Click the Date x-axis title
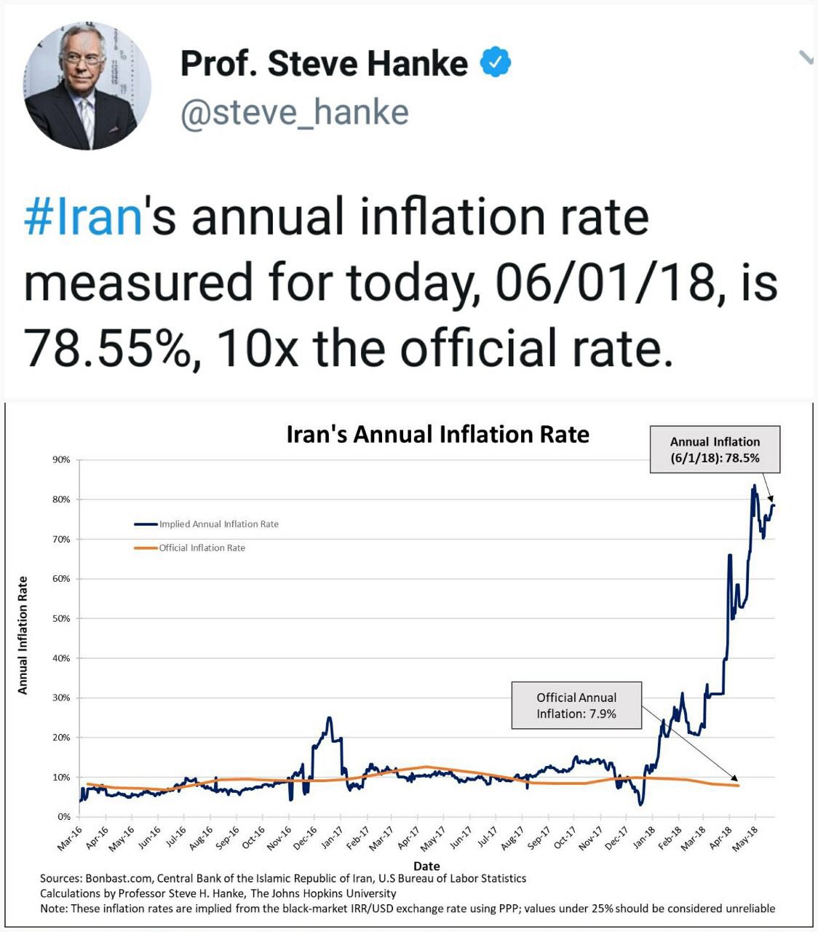 (426, 866)
